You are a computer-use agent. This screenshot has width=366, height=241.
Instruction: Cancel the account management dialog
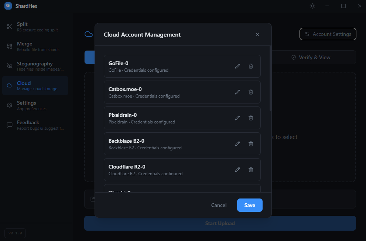(219, 205)
